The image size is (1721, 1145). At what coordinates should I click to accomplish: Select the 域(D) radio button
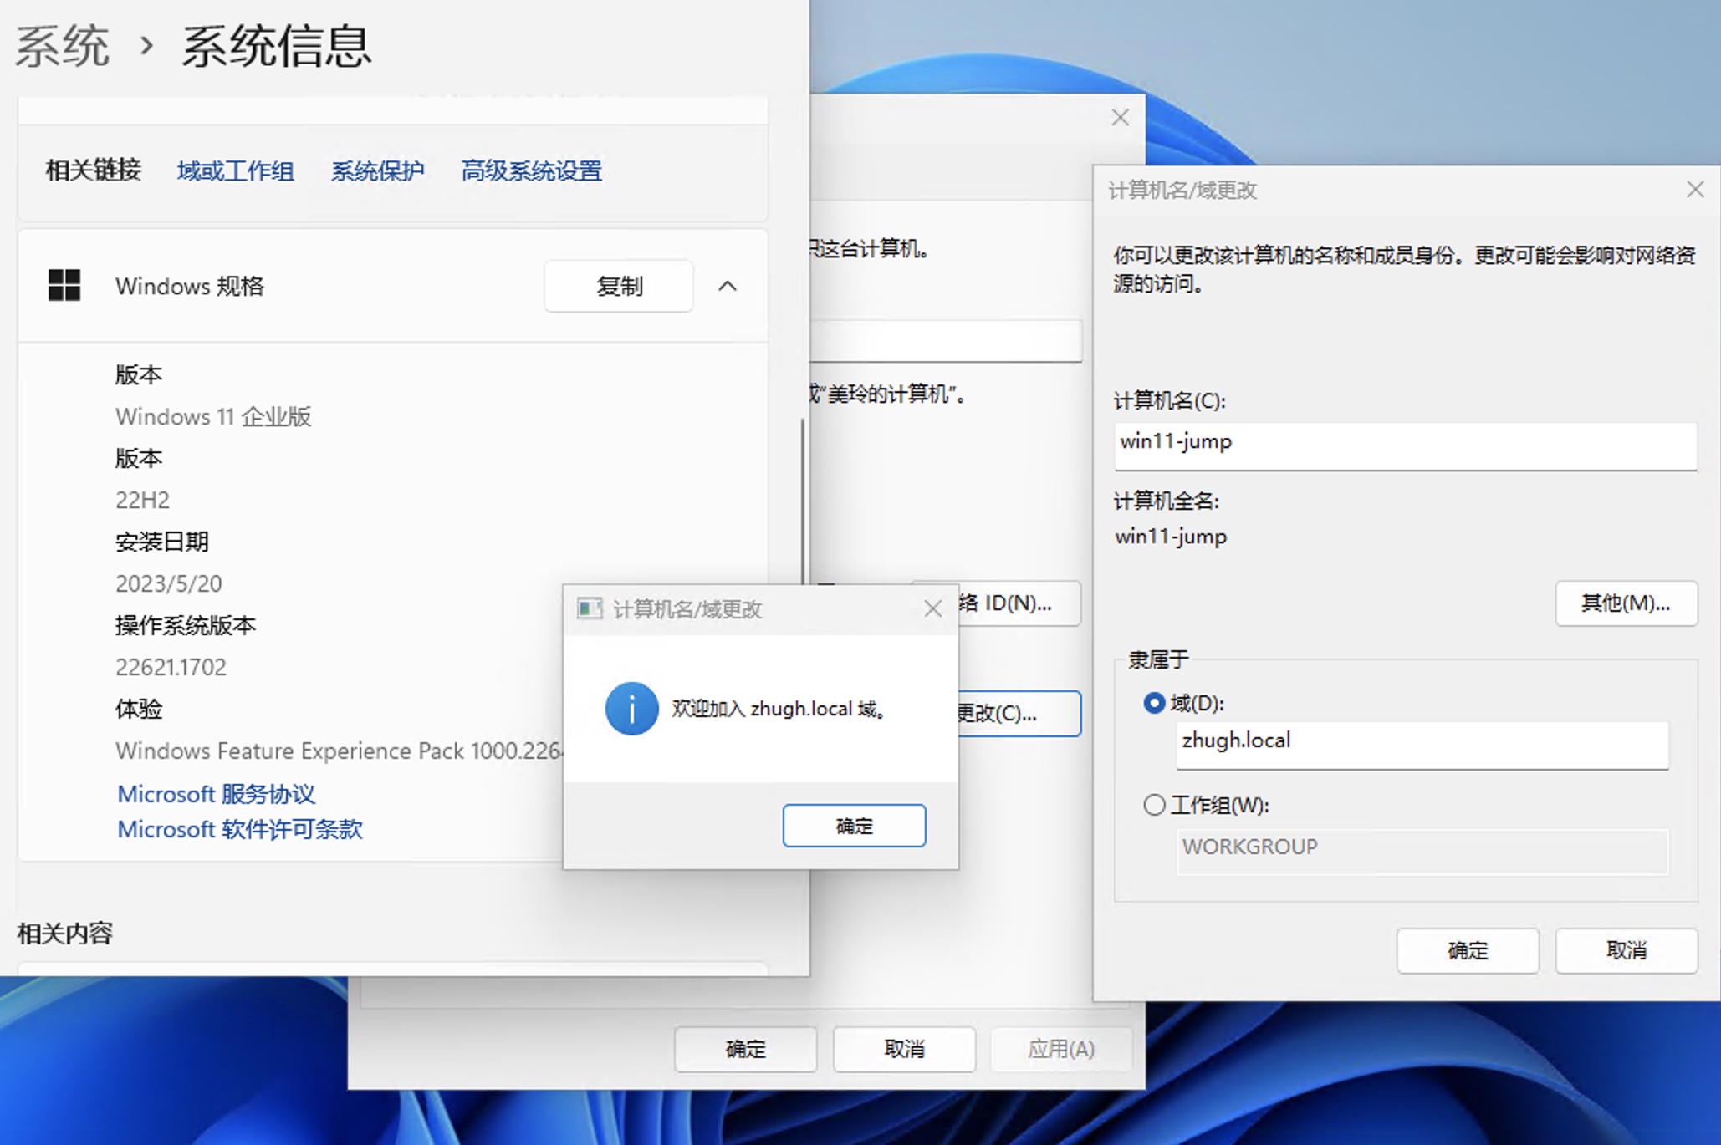tap(1154, 704)
